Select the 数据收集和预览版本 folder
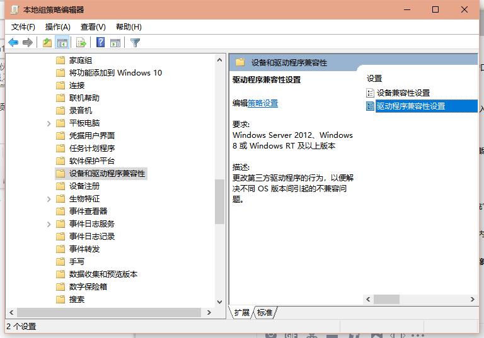Image resolution: width=484 pixels, height=338 pixels. (x=103, y=274)
